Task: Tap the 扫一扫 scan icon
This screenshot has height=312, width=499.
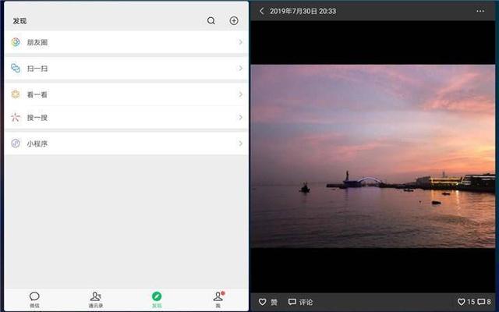Action: click(x=16, y=68)
